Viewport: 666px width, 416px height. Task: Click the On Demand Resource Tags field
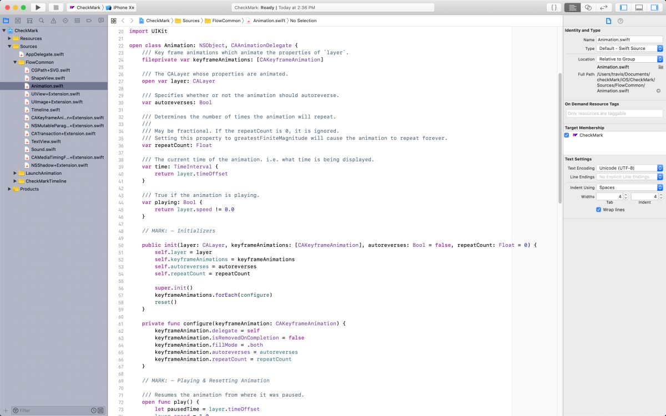(x=614, y=113)
